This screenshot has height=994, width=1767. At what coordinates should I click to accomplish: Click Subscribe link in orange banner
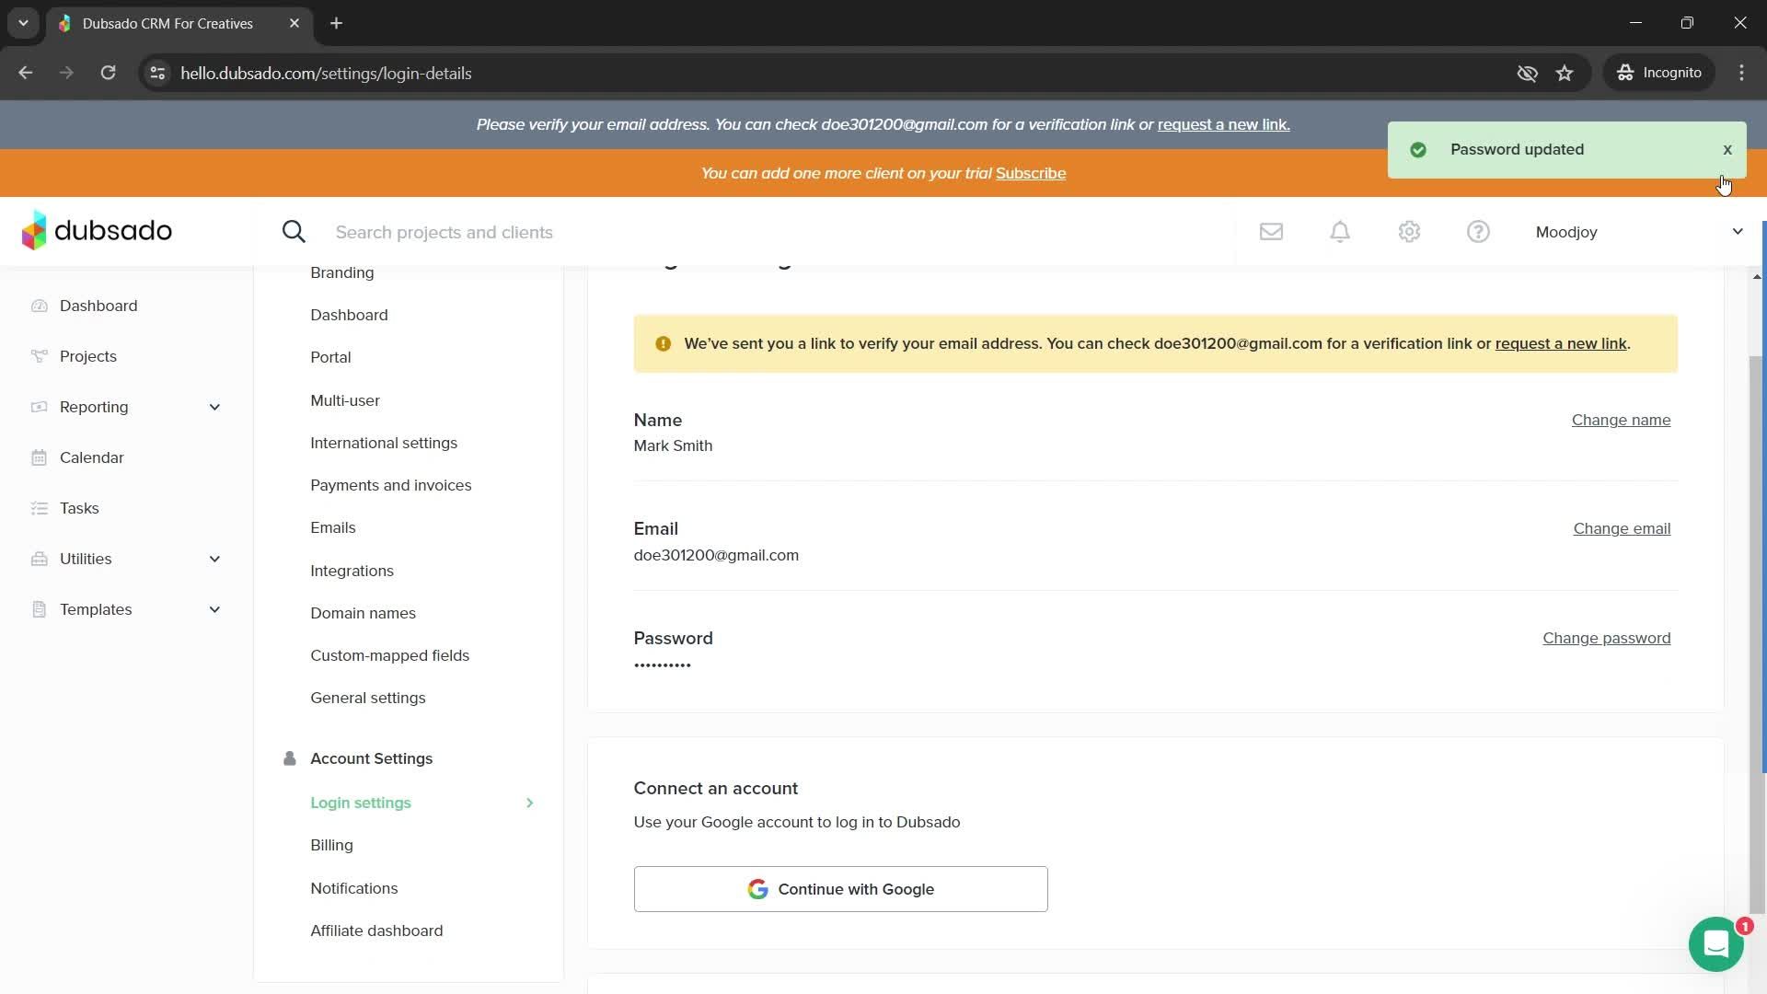click(1031, 173)
